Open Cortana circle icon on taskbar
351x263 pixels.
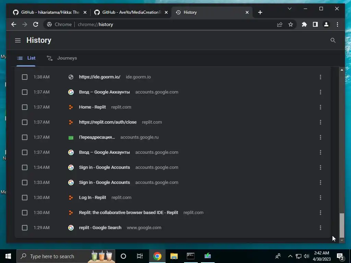coord(123,256)
